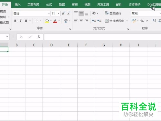Select column D header
Viewport: 161px width, 121px height.
coord(52,45)
